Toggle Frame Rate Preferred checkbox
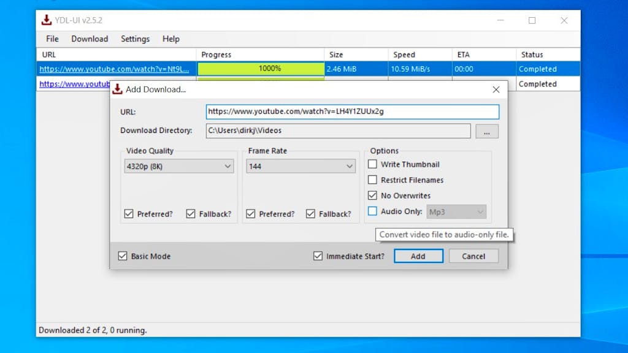Image resolution: width=628 pixels, height=353 pixels. coord(251,214)
